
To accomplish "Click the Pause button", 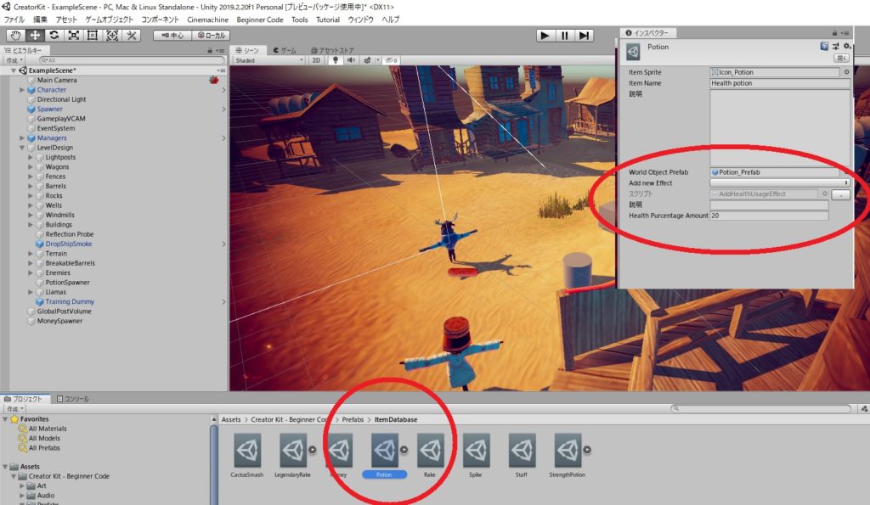I will coord(564,36).
